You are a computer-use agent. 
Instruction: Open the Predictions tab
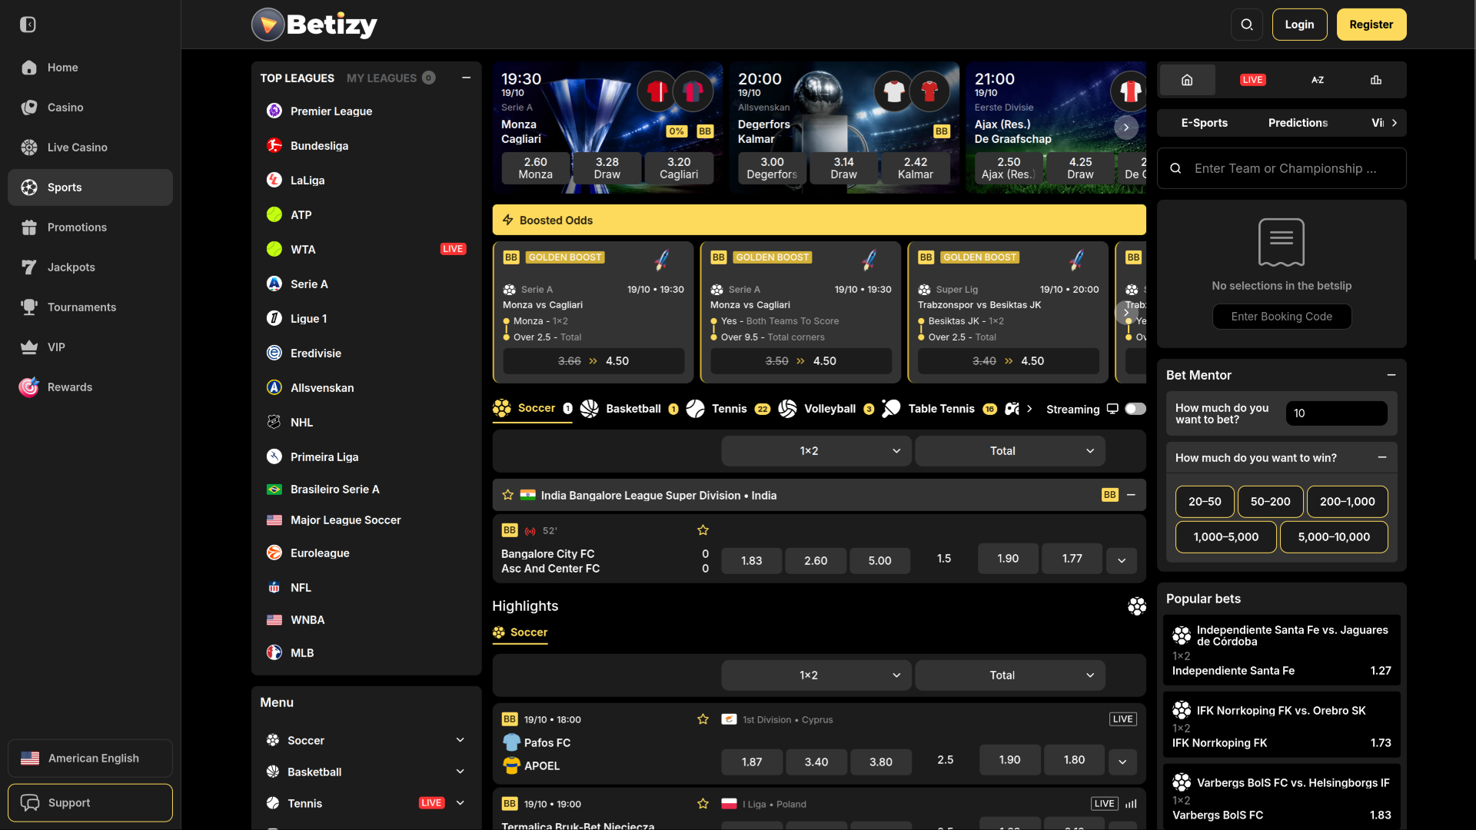pos(1298,123)
